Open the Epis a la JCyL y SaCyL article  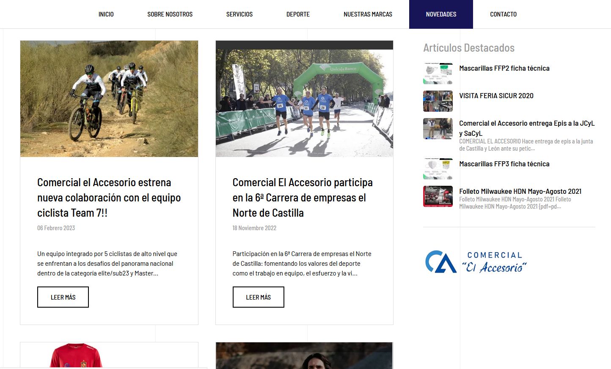pos(527,128)
